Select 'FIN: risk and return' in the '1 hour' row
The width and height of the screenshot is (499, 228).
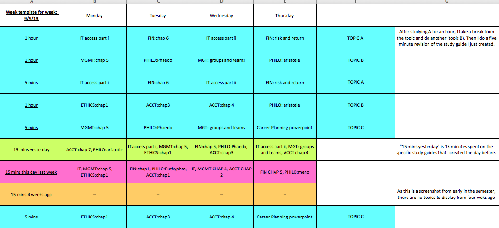285,38
